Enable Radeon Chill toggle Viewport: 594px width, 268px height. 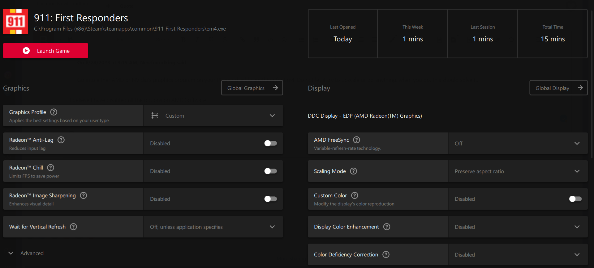(271, 171)
